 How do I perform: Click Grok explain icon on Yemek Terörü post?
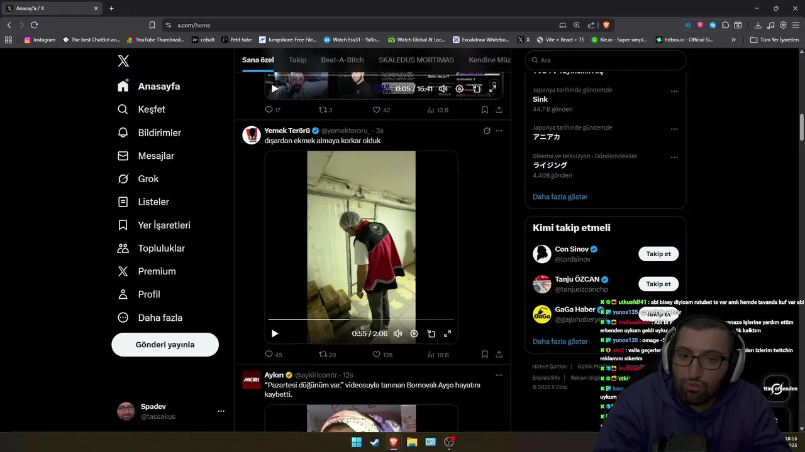tap(487, 131)
